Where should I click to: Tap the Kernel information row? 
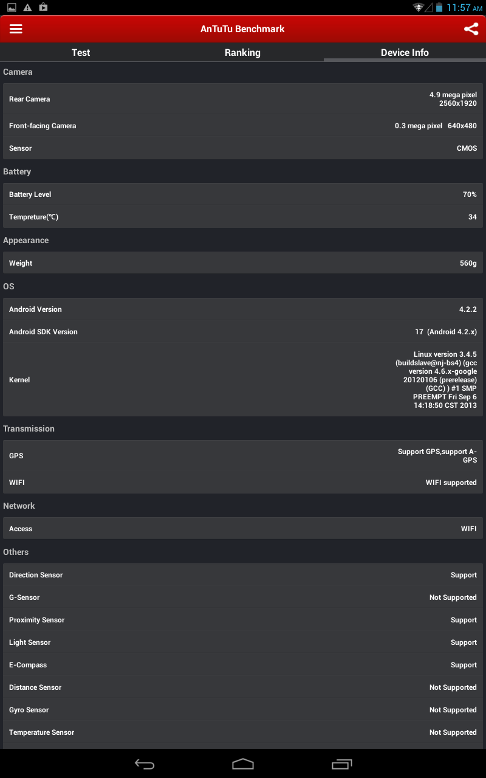pos(243,380)
